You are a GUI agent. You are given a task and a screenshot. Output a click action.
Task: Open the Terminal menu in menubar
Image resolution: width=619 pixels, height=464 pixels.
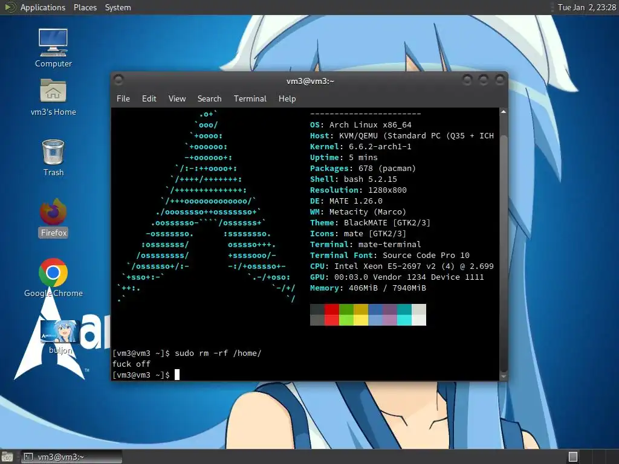click(x=250, y=98)
